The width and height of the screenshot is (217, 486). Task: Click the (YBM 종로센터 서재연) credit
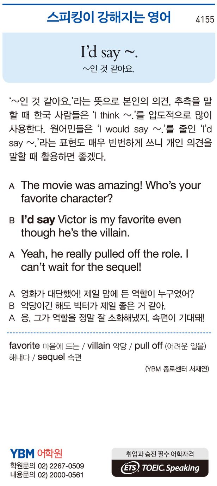(177, 369)
